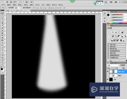The height and width of the screenshot is (99, 127).
Task: Hide the top copy layer with eye icon
Action: point(108,71)
